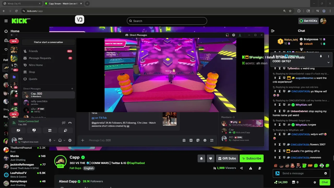Screen dimensions: 334x188
Task: Click the Subscribe button
Action: pos(252,158)
